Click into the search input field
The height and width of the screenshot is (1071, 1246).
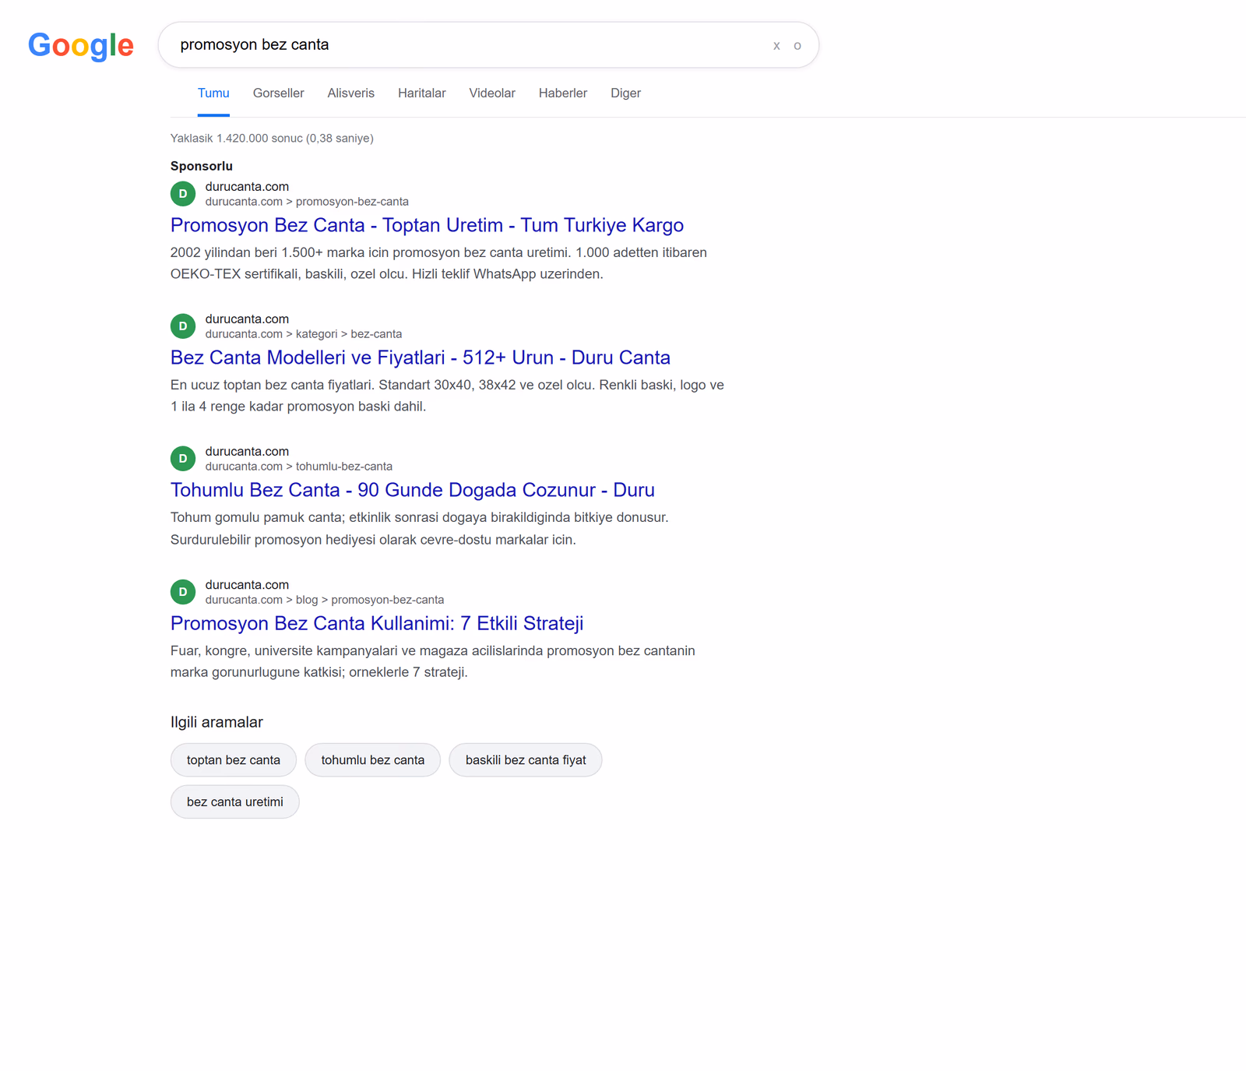click(x=467, y=45)
